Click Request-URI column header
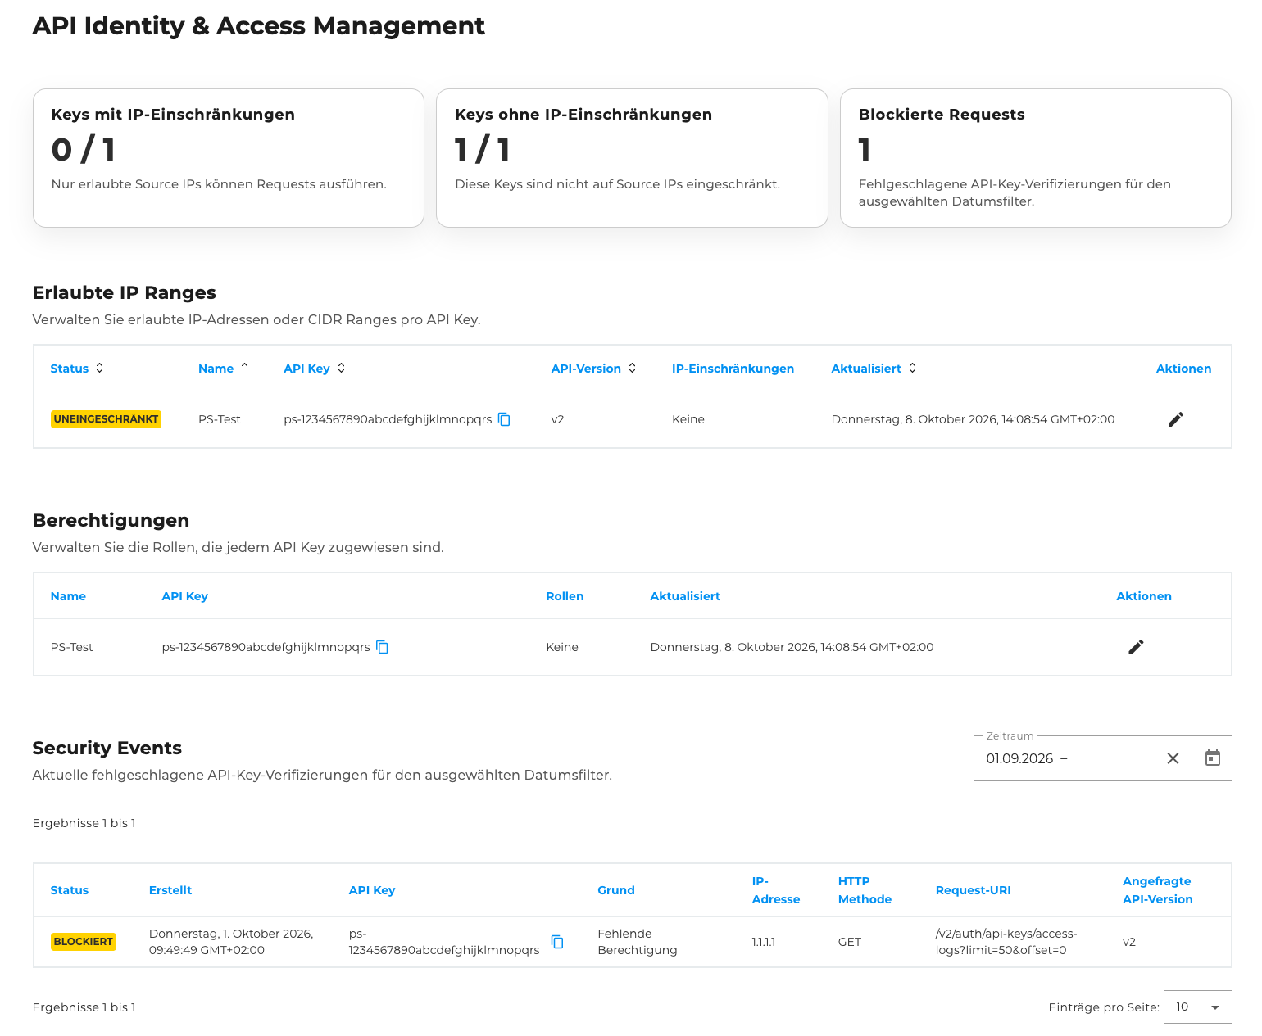The height and width of the screenshot is (1036, 1262). [974, 890]
